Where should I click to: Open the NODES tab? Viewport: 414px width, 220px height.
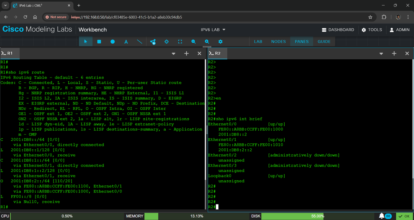coord(278,41)
